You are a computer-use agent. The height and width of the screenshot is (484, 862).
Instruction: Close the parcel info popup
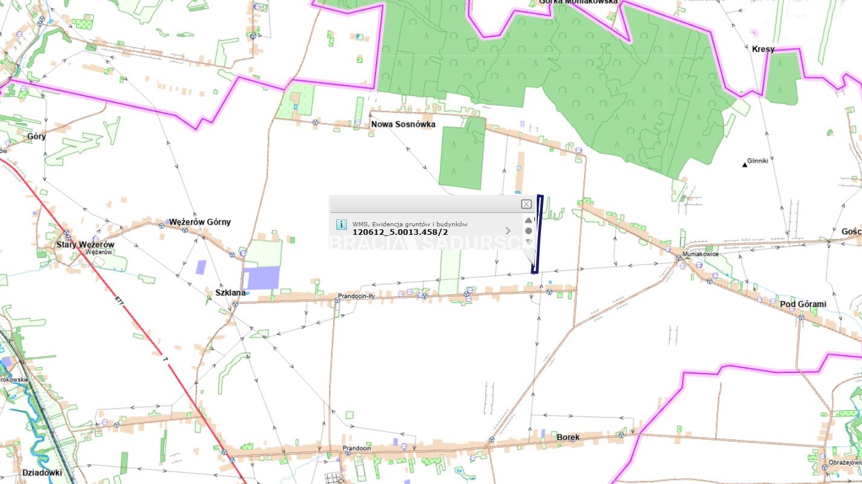coord(526,204)
